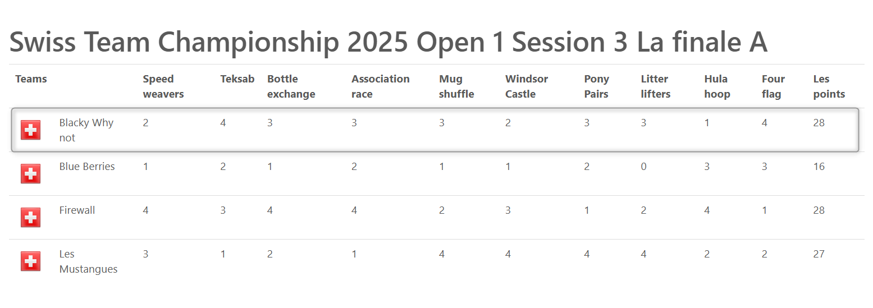Click Les Mustangues total points value 27
Image resolution: width=873 pixels, height=308 pixels.
(819, 254)
